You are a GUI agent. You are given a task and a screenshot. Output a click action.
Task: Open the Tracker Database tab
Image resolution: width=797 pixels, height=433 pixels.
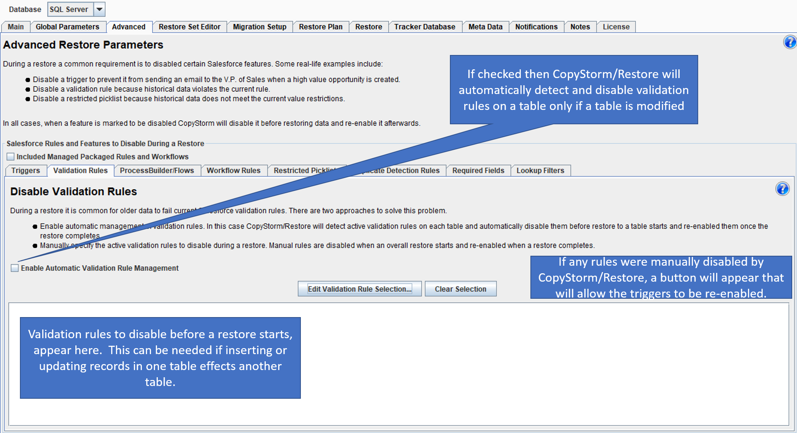coord(425,27)
